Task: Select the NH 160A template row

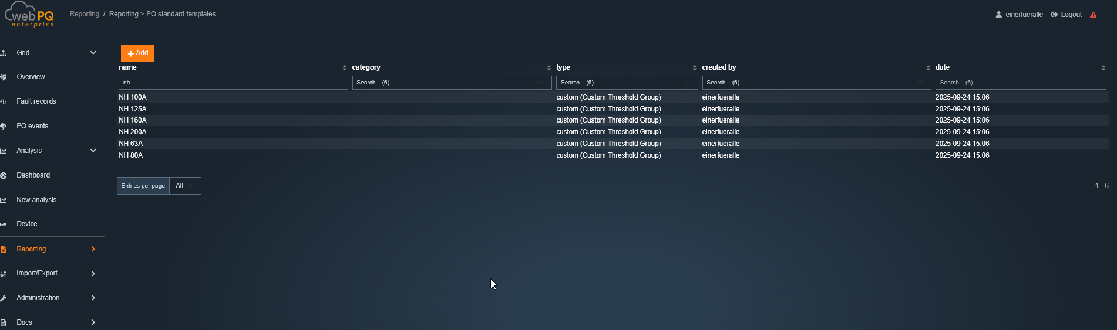Action: pyautogui.click(x=133, y=120)
